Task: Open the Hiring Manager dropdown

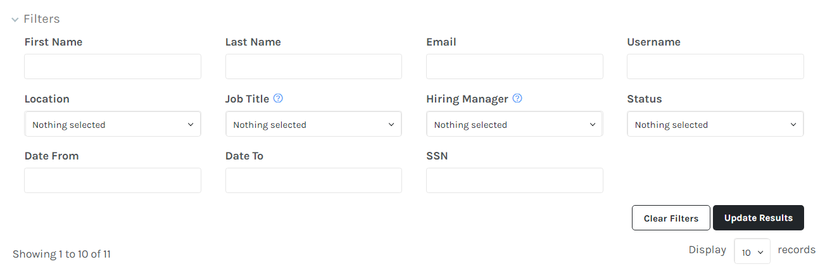Action: (515, 124)
